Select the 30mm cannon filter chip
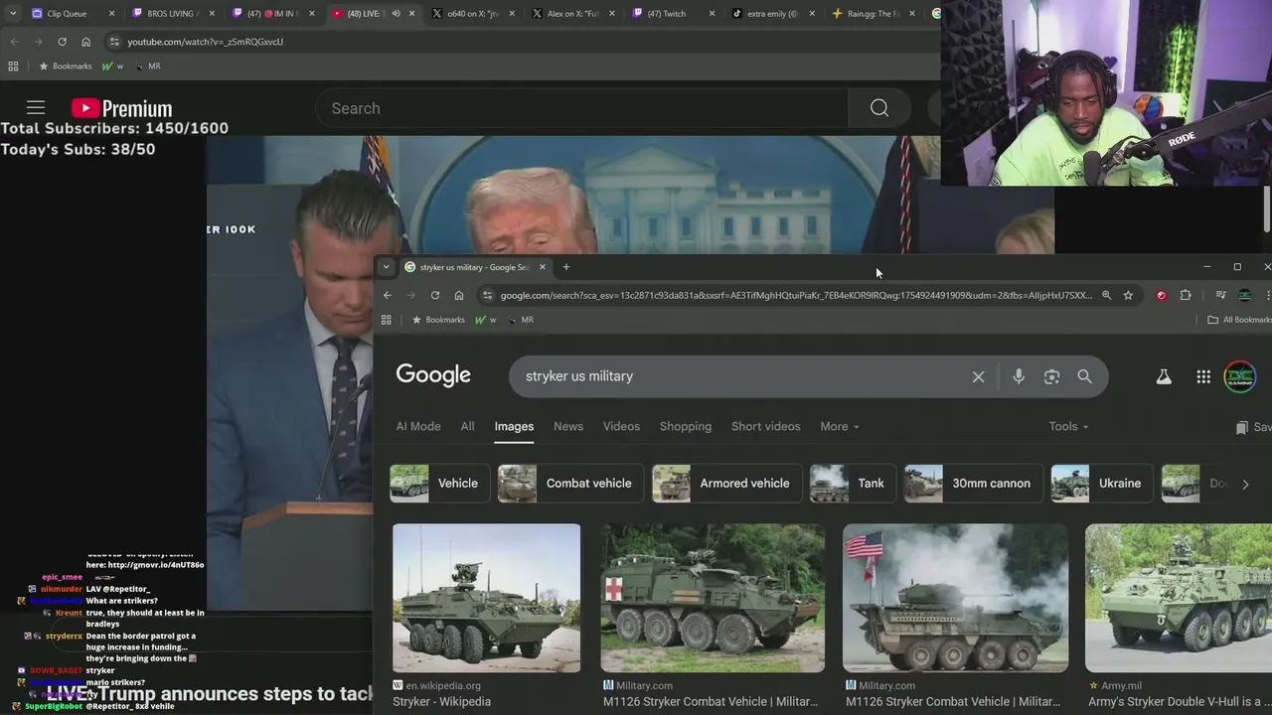 pyautogui.click(x=973, y=484)
